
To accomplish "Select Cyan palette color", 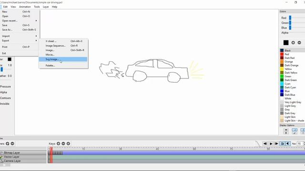I will 292,84.
